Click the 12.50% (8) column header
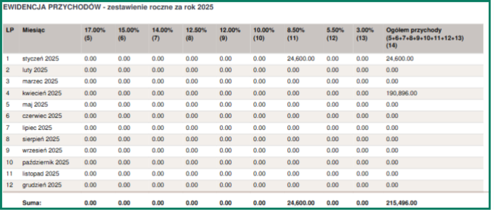 196,34
